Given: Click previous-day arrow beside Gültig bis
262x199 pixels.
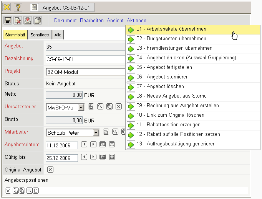Looking at the screenshot, I should point(84,157).
